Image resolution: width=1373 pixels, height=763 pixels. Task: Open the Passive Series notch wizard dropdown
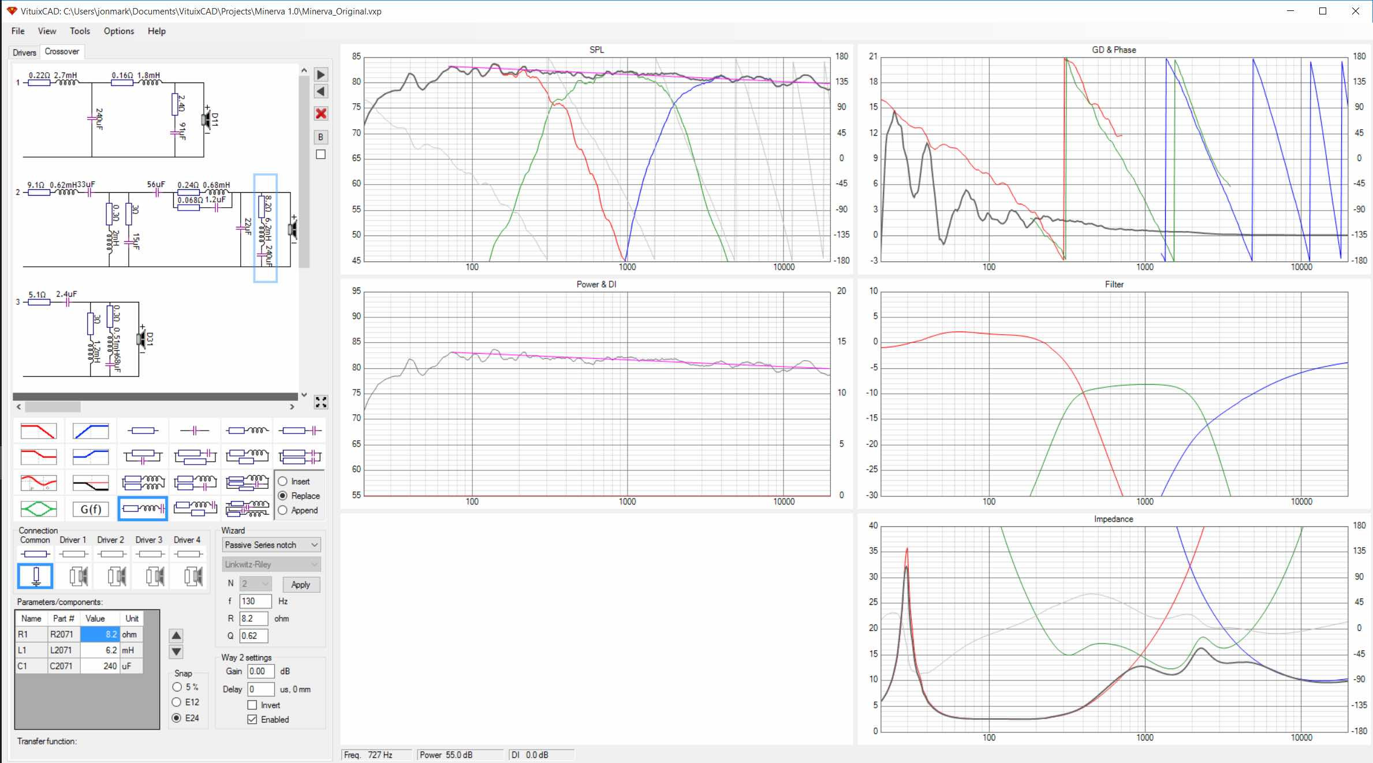point(271,545)
